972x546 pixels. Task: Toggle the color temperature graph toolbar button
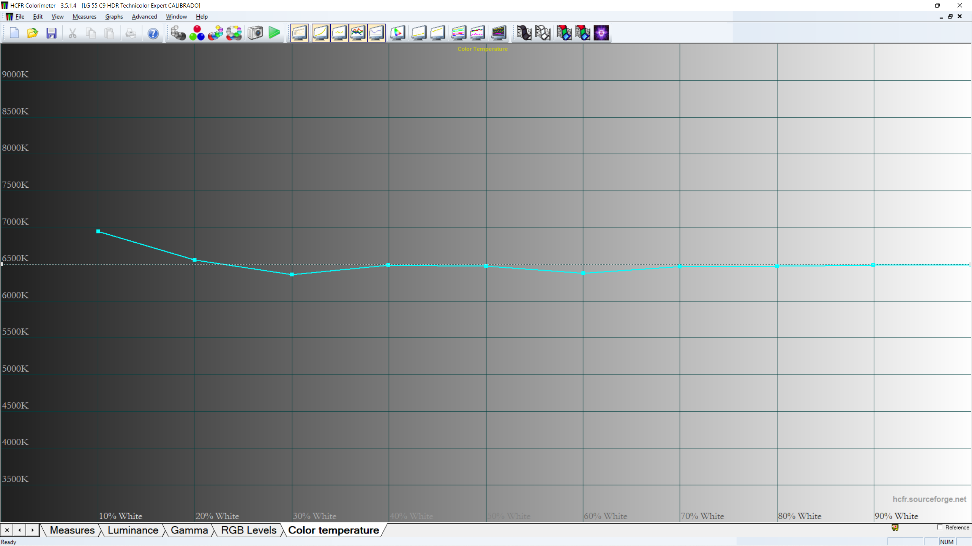pyautogui.click(x=376, y=33)
